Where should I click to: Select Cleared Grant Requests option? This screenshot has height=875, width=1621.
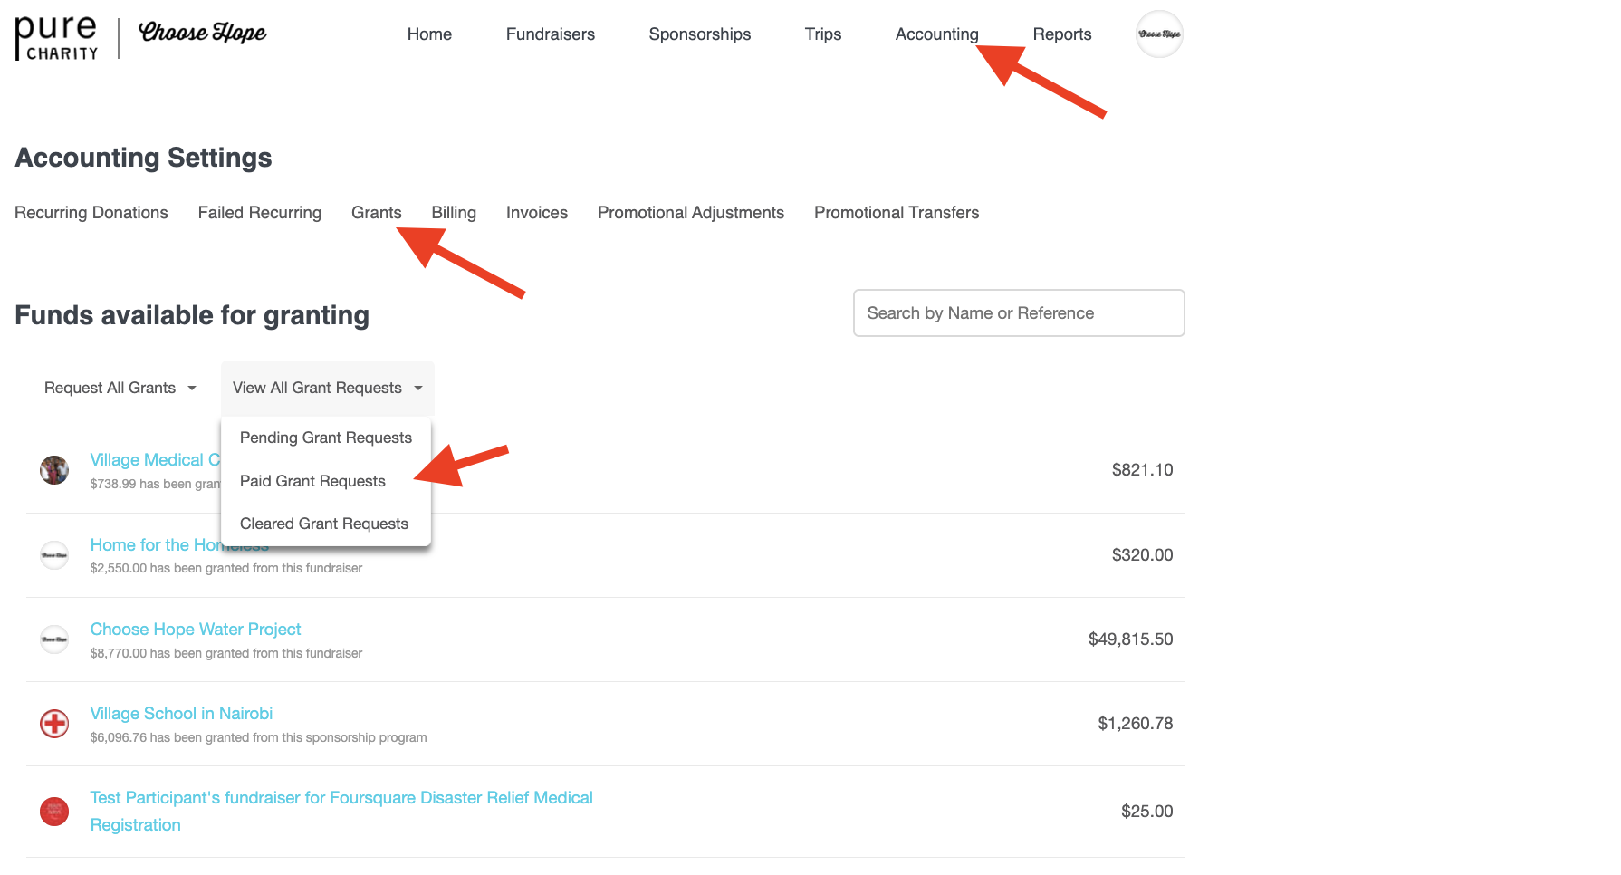pyautogui.click(x=323, y=524)
